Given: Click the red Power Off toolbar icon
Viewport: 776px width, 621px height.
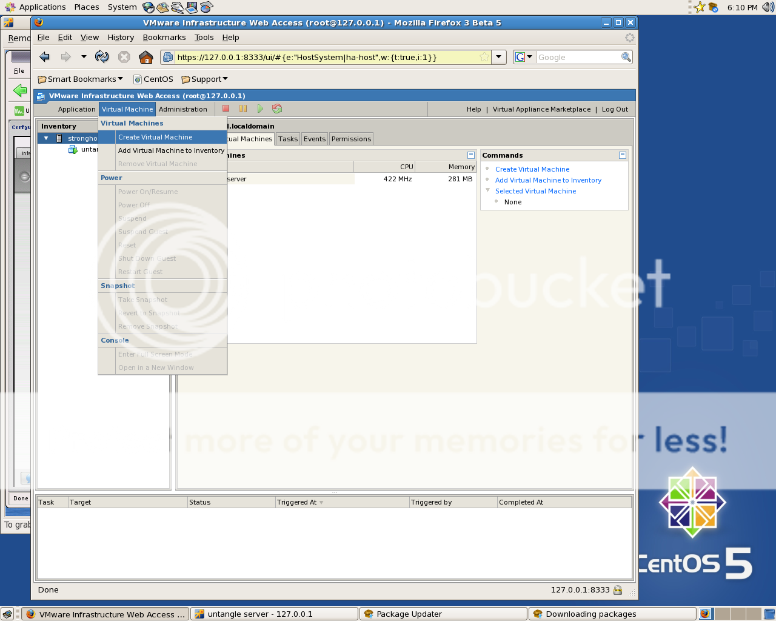Looking at the screenshot, I should tap(226, 109).
